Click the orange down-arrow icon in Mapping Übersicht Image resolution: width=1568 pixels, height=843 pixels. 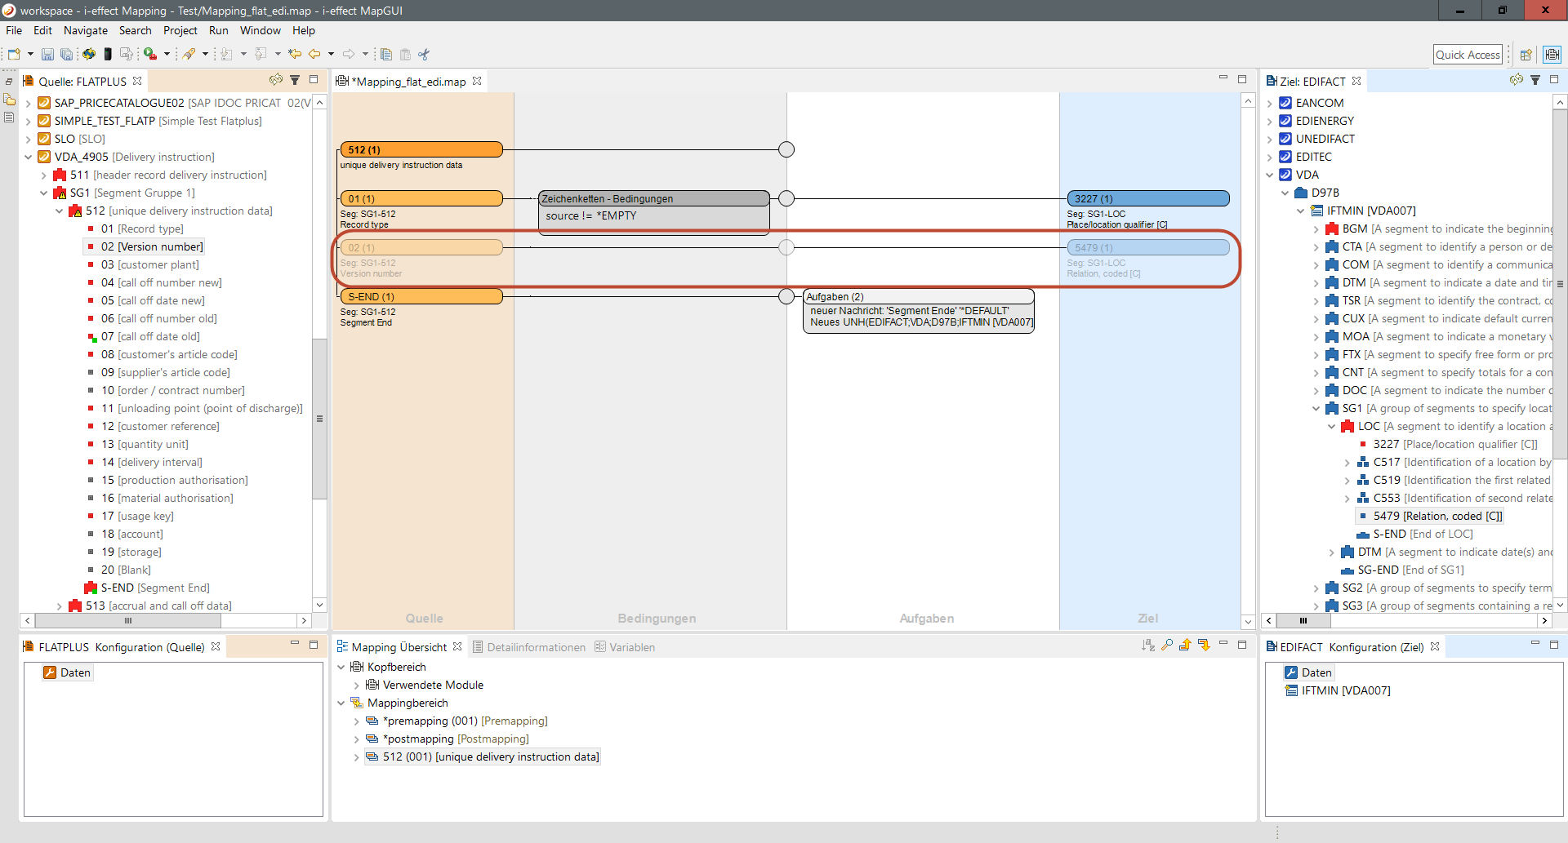pyautogui.click(x=1204, y=646)
